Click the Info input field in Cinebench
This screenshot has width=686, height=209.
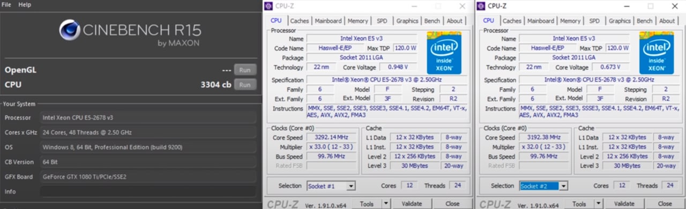(148, 191)
